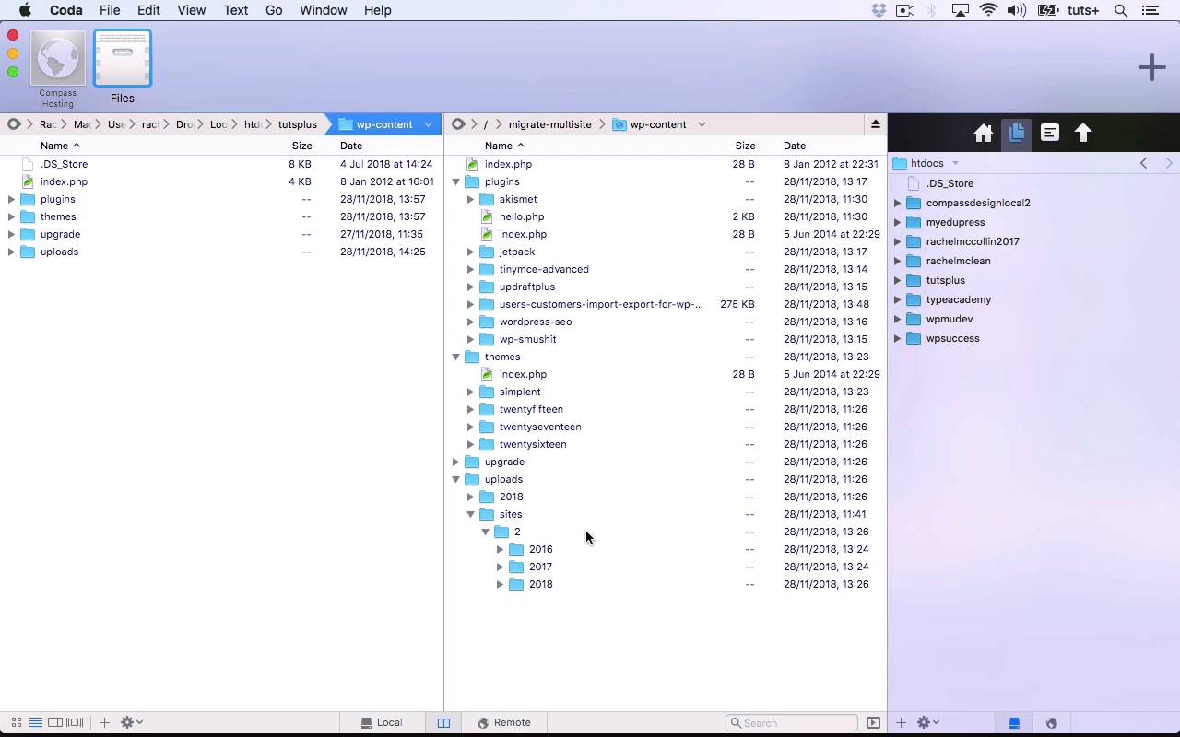
Task: Click the Publish up-arrow sidebar icon
Action: pyautogui.click(x=1082, y=133)
